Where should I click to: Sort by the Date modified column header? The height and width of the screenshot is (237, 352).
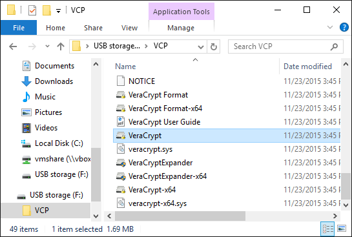click(x=307, y=67)
